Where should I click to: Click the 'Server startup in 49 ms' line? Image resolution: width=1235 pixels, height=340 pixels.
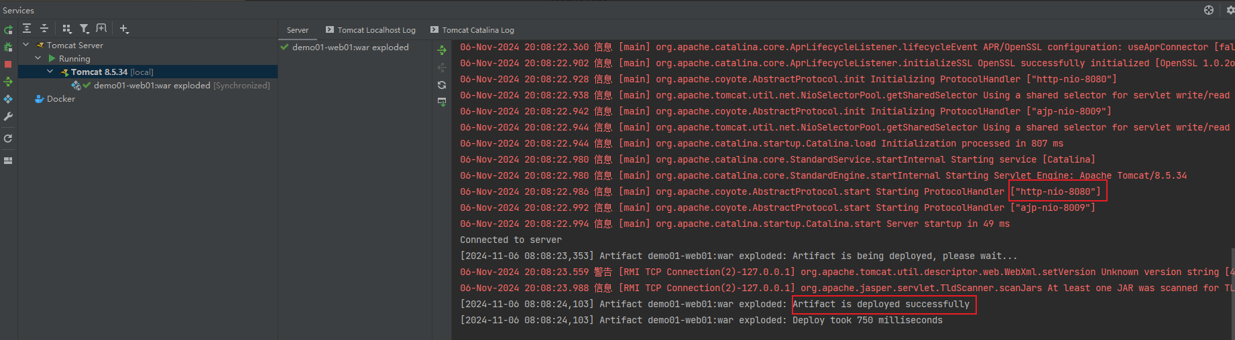coord(735,224)
